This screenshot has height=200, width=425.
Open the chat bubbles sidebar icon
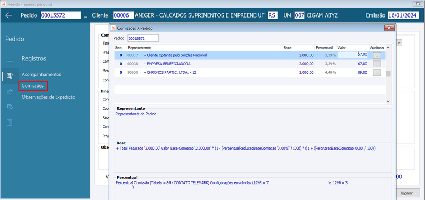(10, 107)
